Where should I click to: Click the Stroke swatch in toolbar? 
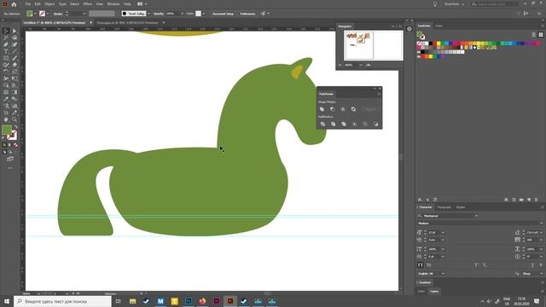(12, 136)
